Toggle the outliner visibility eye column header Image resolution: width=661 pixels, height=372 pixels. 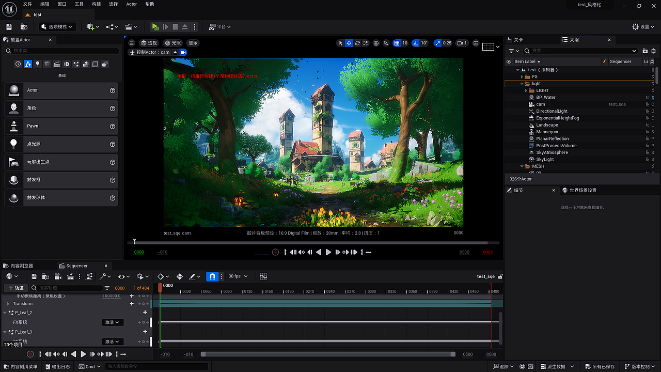click(x=509, y=61)
